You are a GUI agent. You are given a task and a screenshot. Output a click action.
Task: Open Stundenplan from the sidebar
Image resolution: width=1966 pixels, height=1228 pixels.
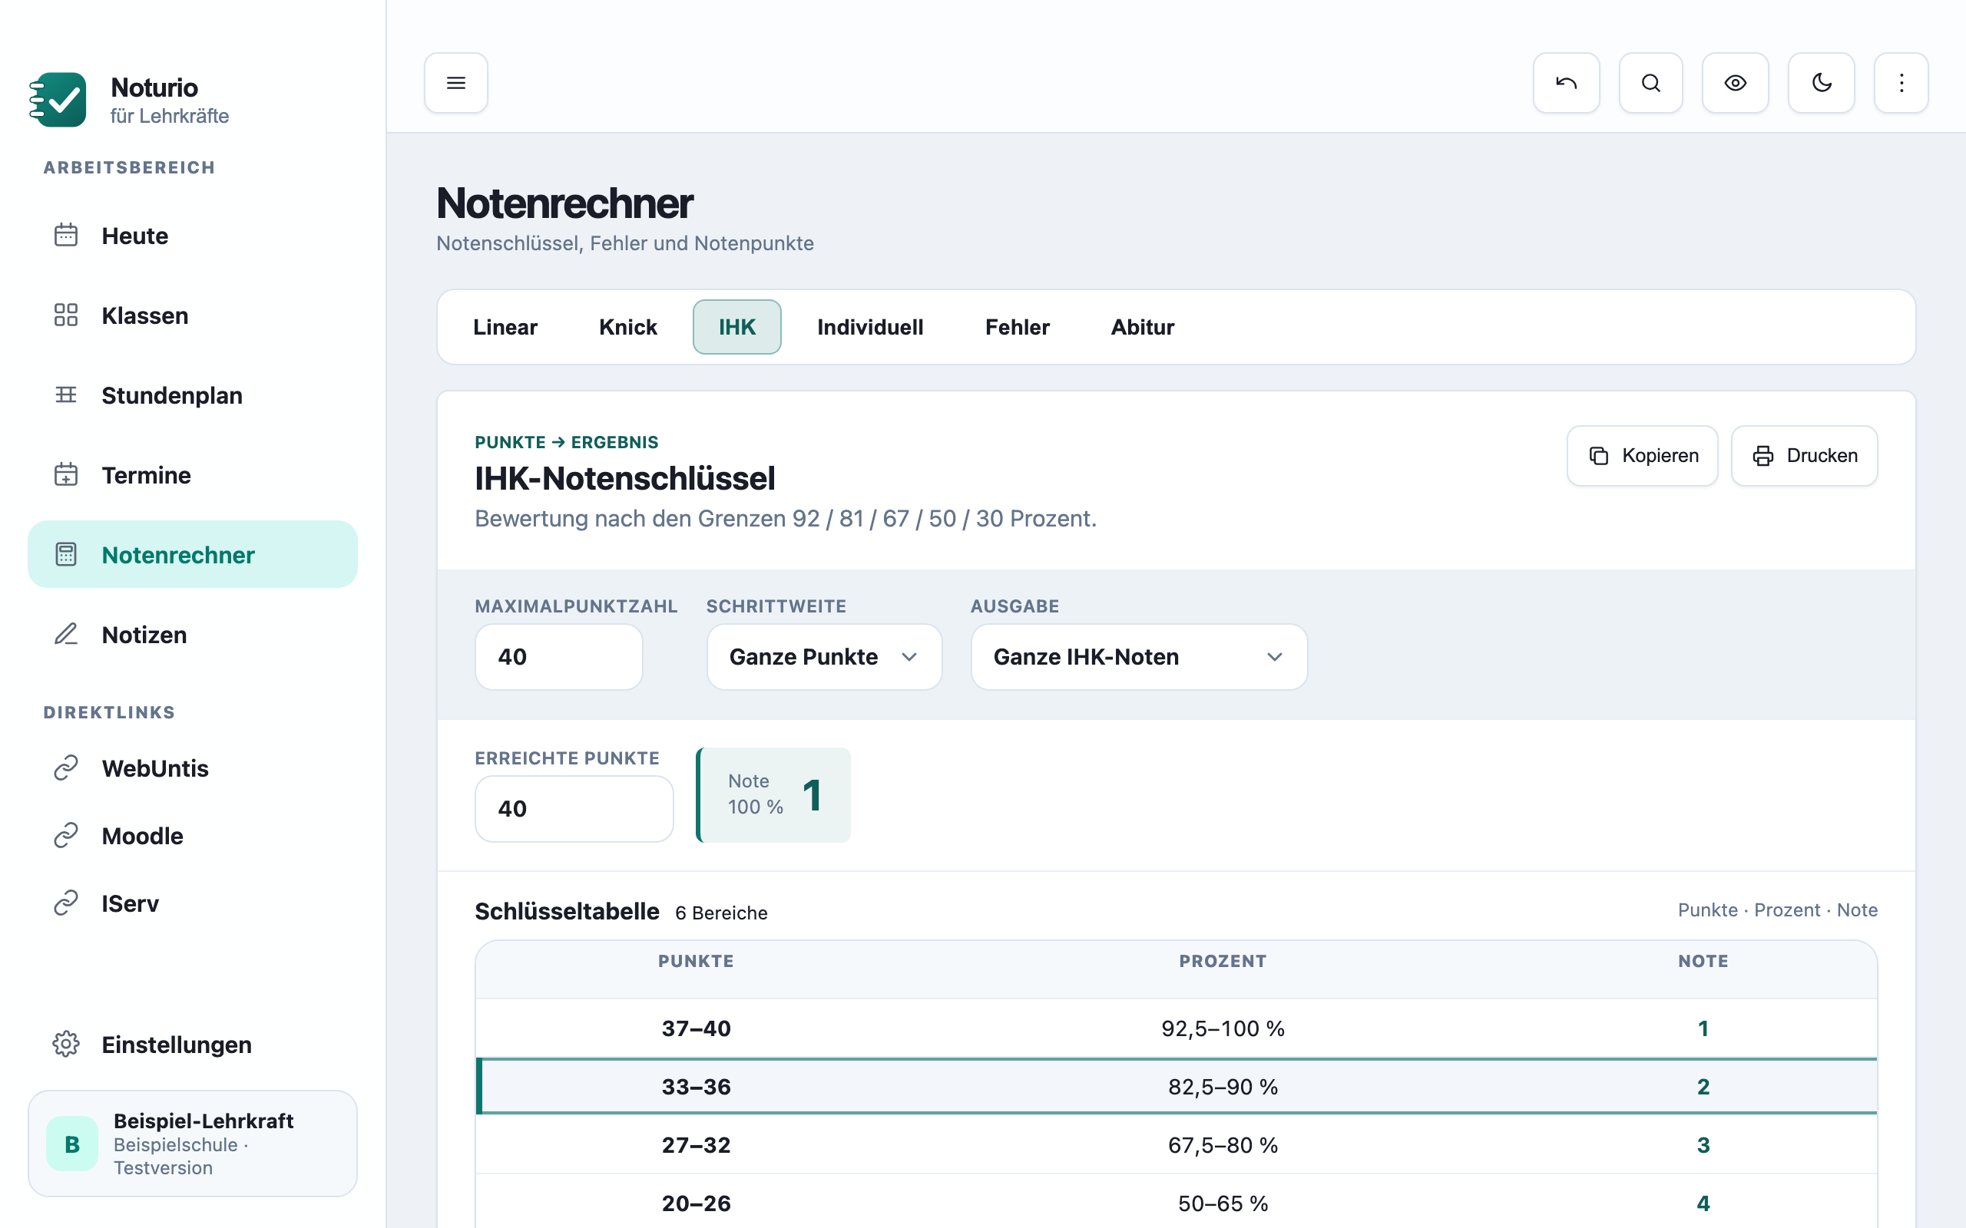(x=193, y=394)
